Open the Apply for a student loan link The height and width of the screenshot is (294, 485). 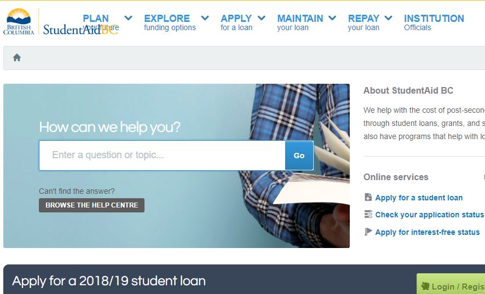419,198
